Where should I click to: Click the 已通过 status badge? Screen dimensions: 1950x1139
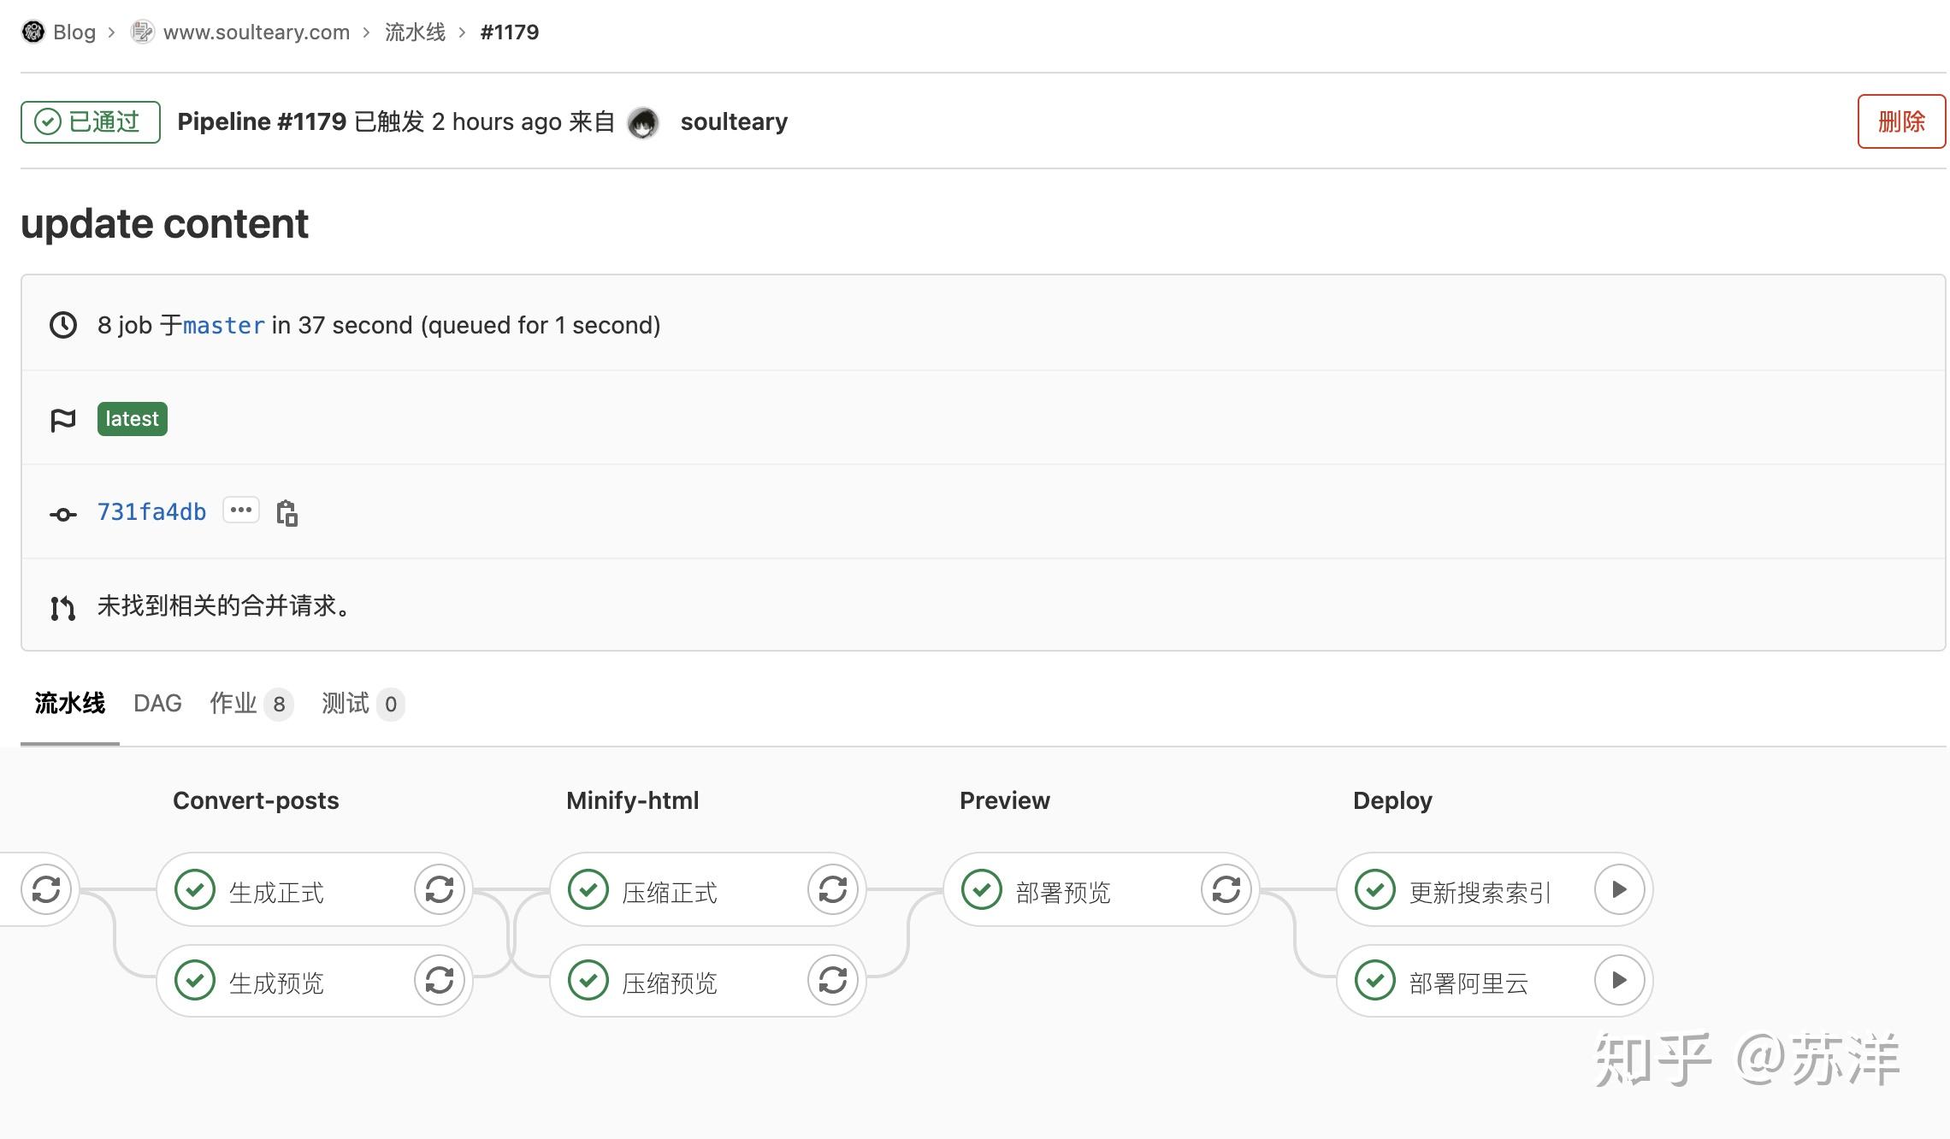tap(91, 122)
